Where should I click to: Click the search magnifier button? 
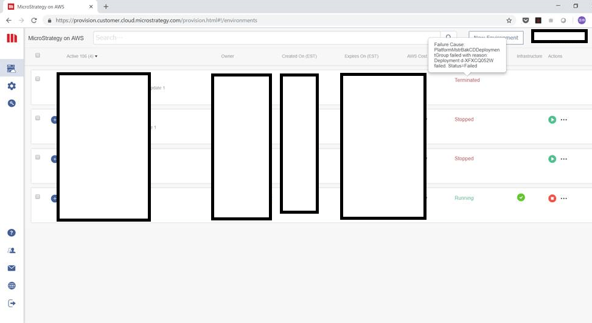pyautogui.click(x=448, y=37)
